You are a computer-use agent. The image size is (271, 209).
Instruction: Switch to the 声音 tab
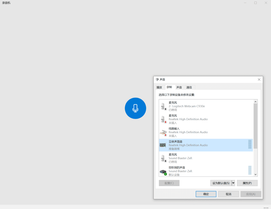tap(179, 87)
